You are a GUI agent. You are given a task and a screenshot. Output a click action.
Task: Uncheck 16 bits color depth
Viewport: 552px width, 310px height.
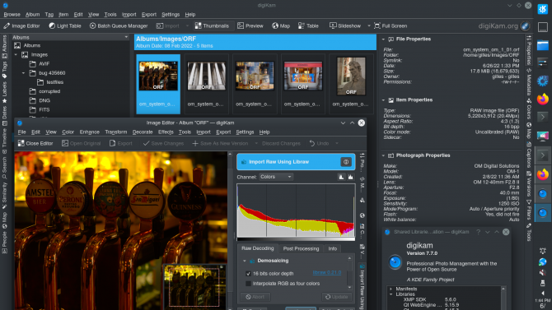(x=248, y=274)
